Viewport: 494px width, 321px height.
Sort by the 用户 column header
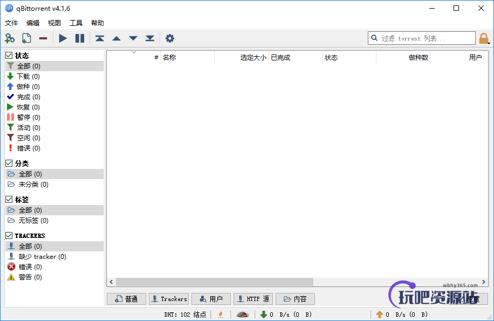tap(457, 58)
